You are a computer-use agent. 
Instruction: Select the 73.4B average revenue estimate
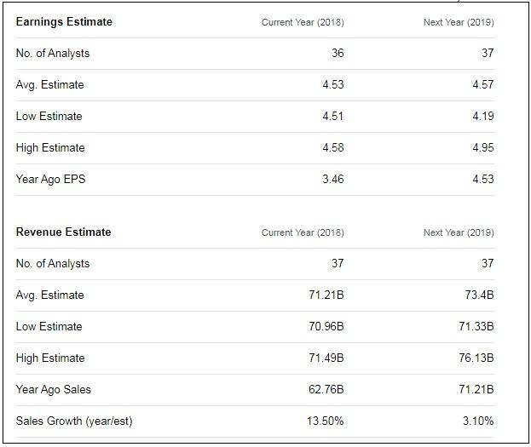click(x=477, y=295)
